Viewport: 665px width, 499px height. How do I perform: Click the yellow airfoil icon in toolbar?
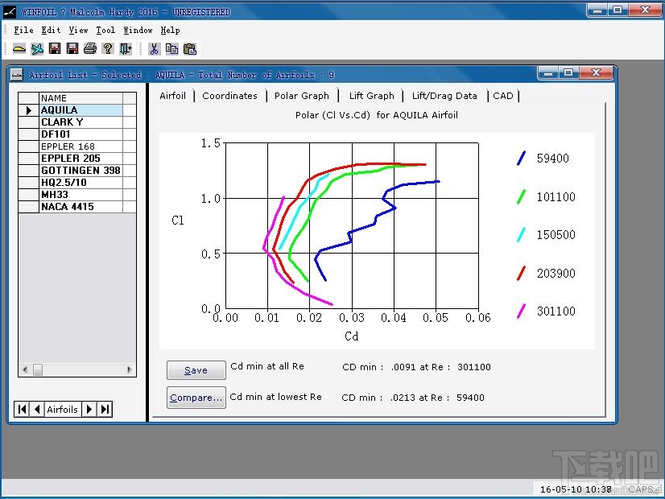pyautogui.click(x=19, y=49)
